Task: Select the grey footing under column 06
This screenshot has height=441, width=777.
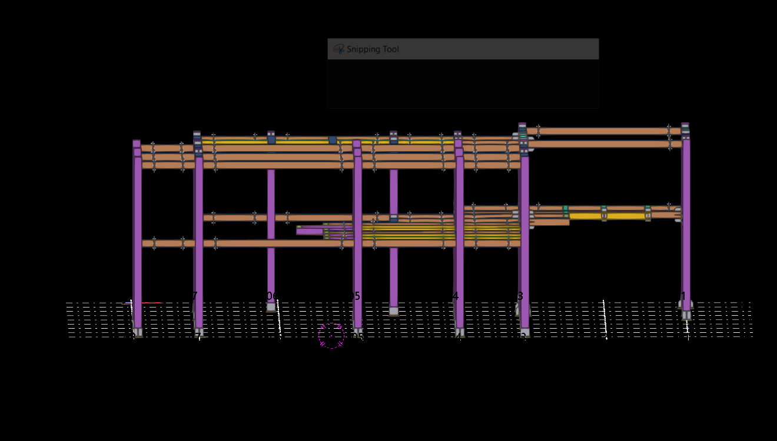Action: pos(271,307)
